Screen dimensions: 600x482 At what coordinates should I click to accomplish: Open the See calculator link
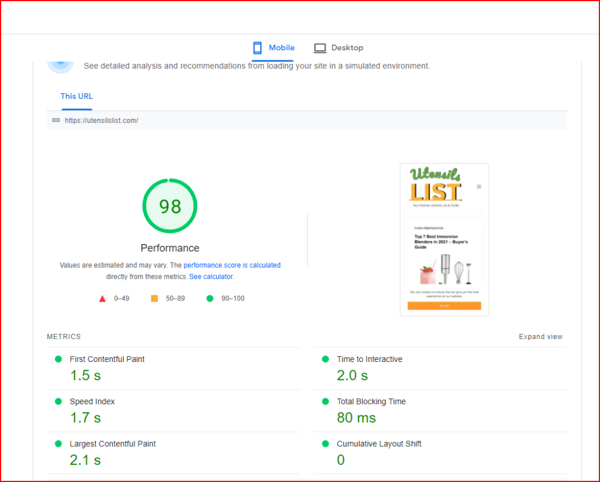[x=211, y=276]
